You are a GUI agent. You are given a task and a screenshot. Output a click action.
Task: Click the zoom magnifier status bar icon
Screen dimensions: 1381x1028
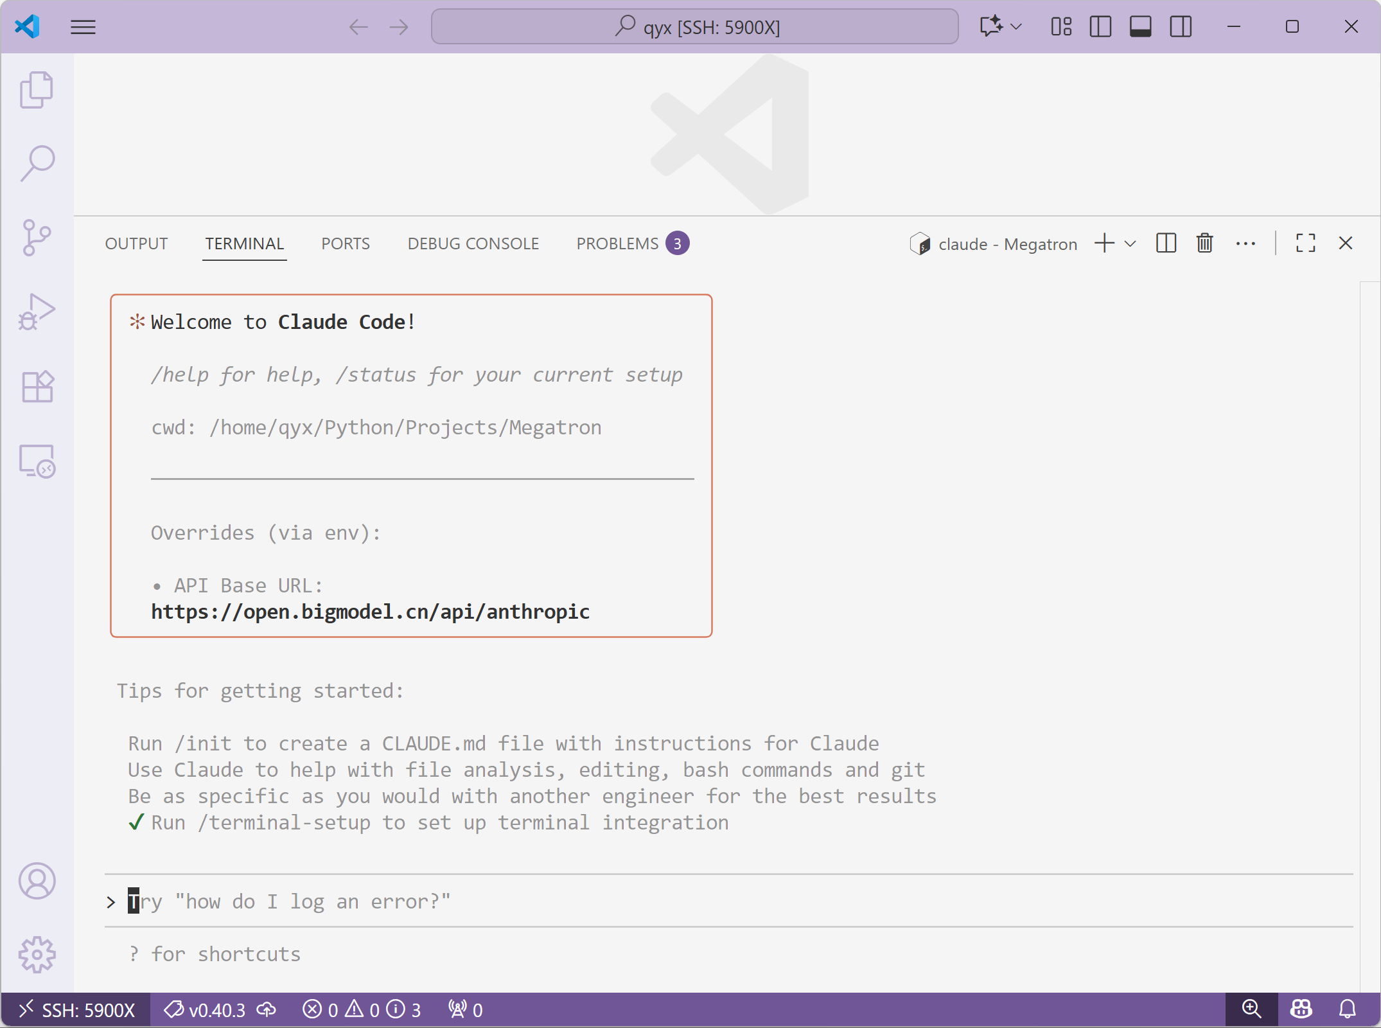click(1251, 1009)
